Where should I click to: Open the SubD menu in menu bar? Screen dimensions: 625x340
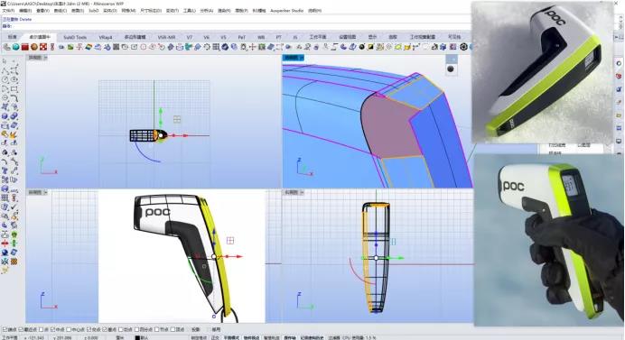point(93,11)
